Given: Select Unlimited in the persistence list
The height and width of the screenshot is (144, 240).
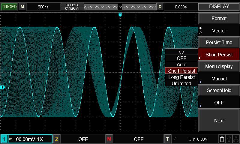Looking at the screenshot, I should [181, 83].
